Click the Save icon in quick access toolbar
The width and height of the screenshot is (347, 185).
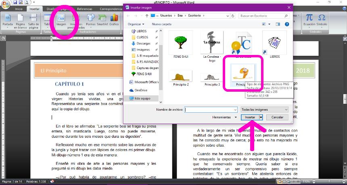point(15,2)
